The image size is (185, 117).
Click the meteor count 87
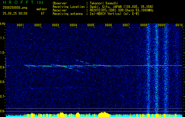tap(43, 13)
